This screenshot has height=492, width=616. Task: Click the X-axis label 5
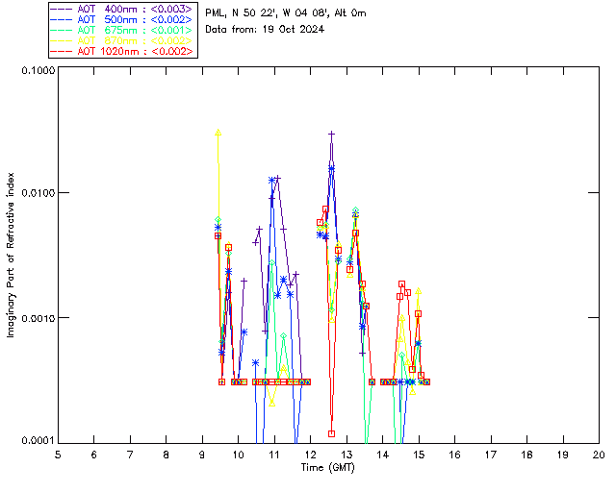pos(58,455)
